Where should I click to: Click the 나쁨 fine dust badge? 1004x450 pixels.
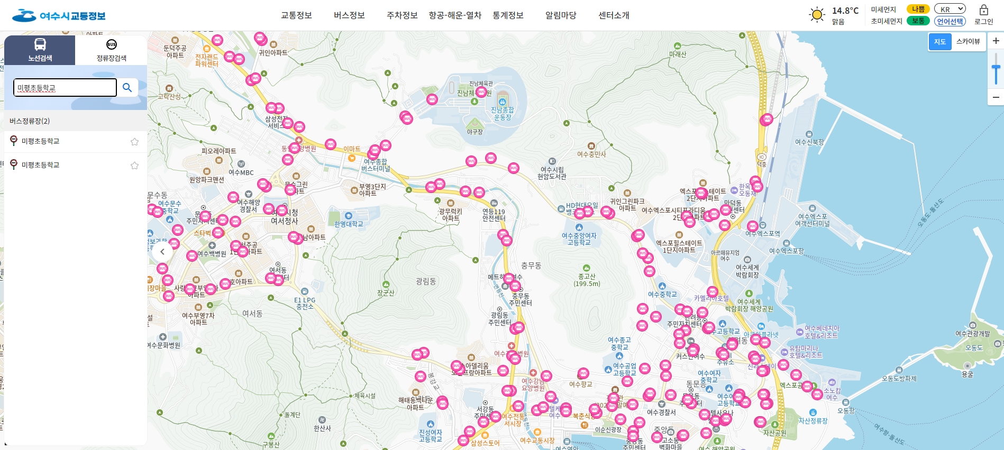point(918,9)
